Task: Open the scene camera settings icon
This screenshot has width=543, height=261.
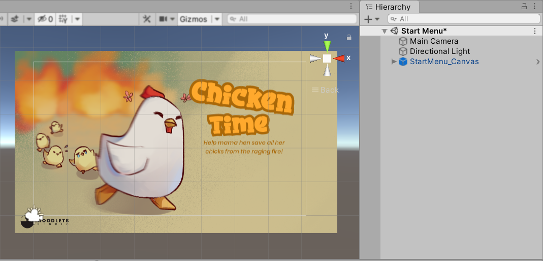Action: pyautogui.click(x=164, y=19)
